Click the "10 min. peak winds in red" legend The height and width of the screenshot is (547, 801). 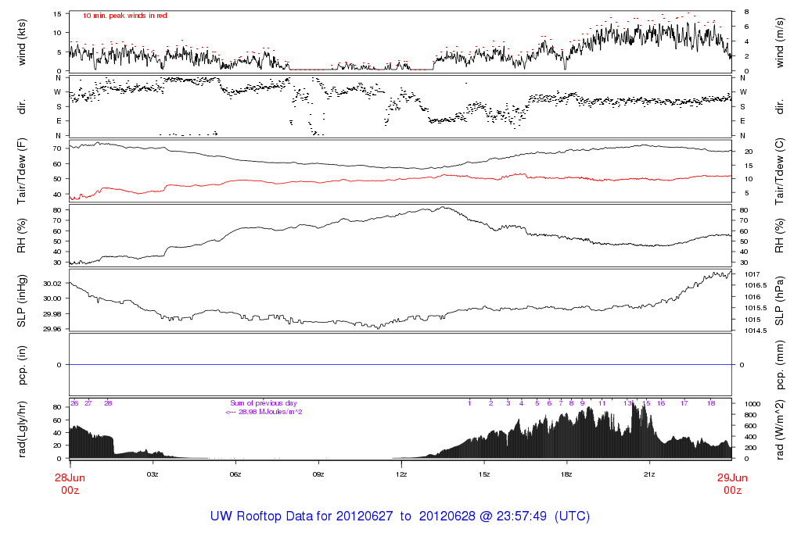(124, 16)
